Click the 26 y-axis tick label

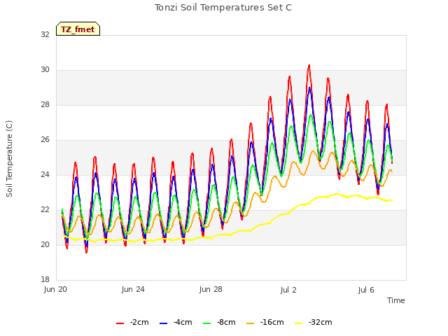[x=45, y=139]
